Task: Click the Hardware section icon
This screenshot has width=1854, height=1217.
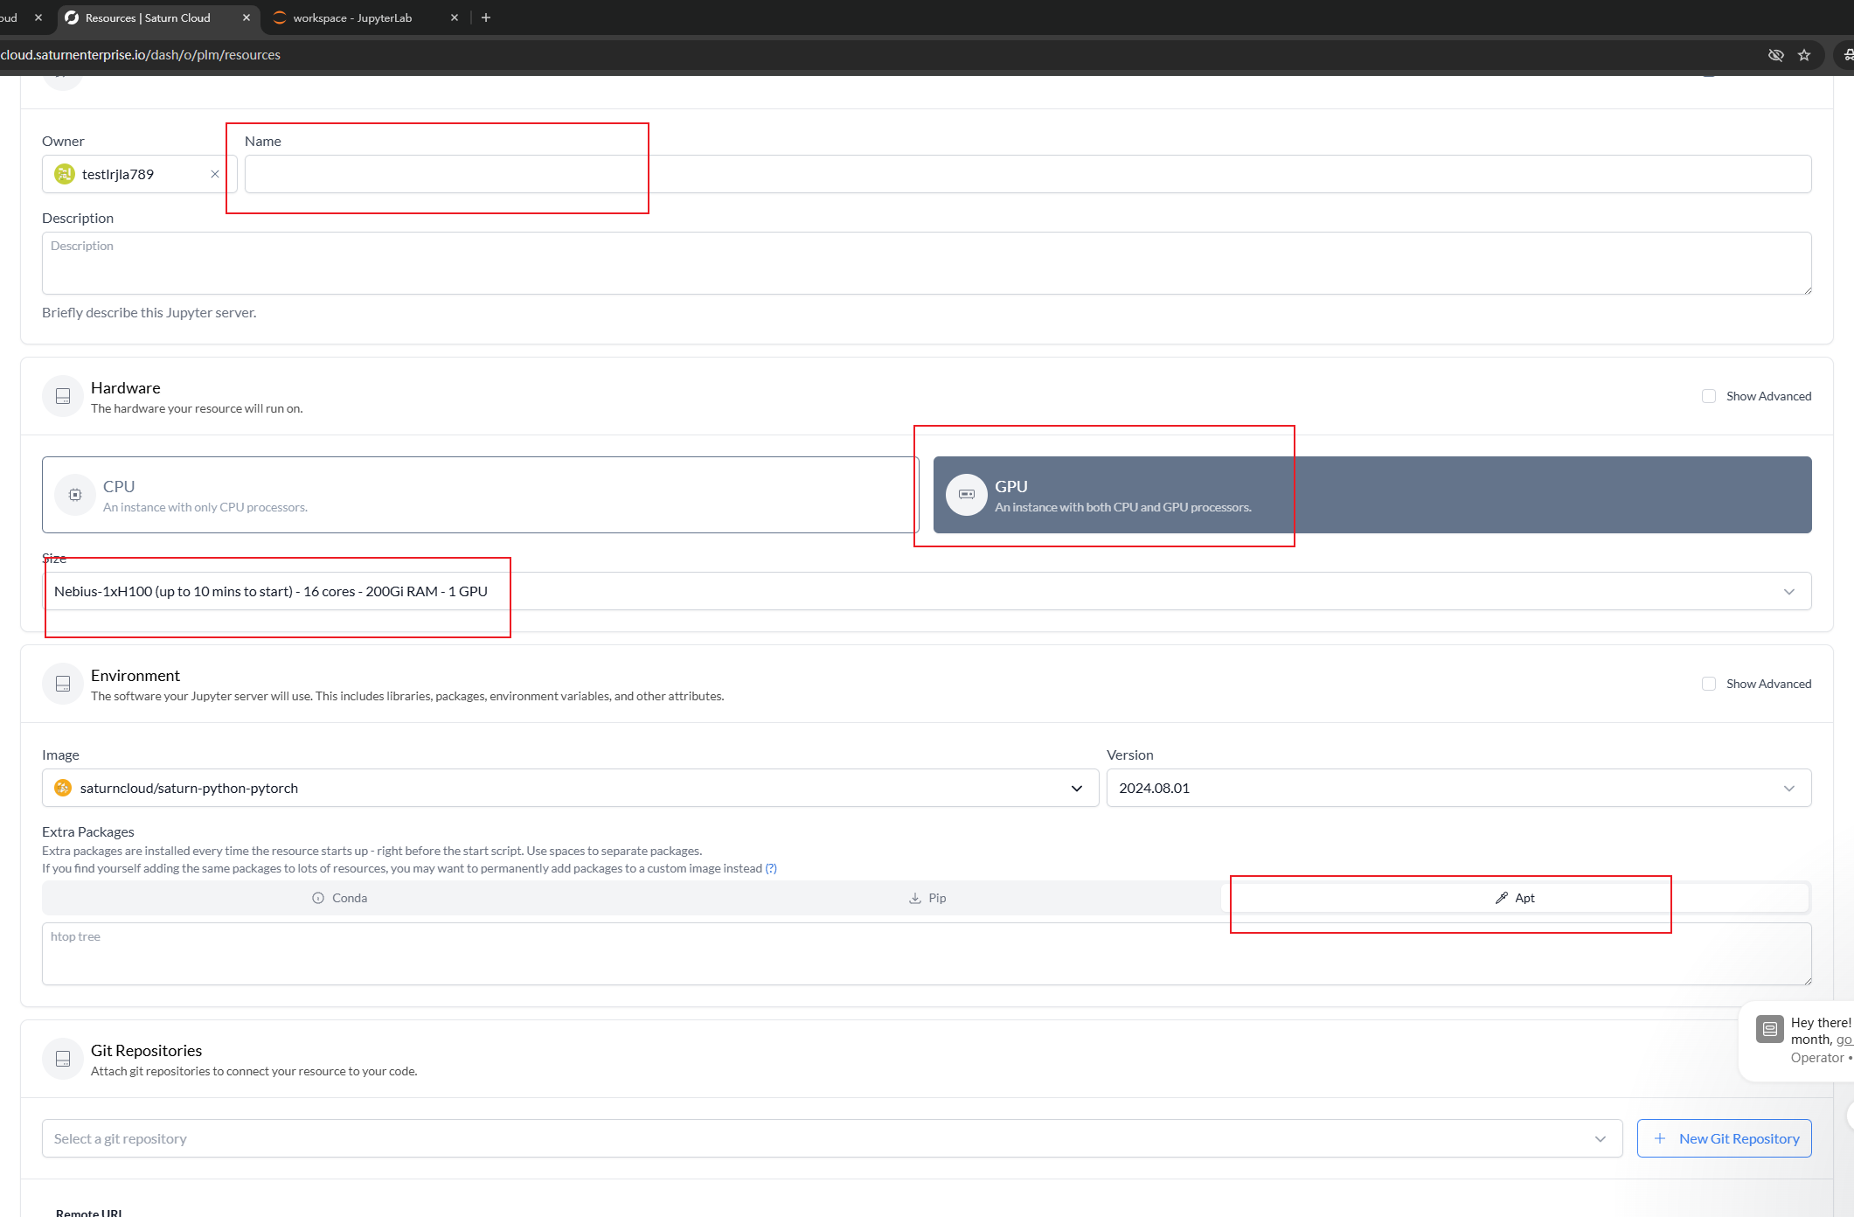Action: tap(63, 397)
